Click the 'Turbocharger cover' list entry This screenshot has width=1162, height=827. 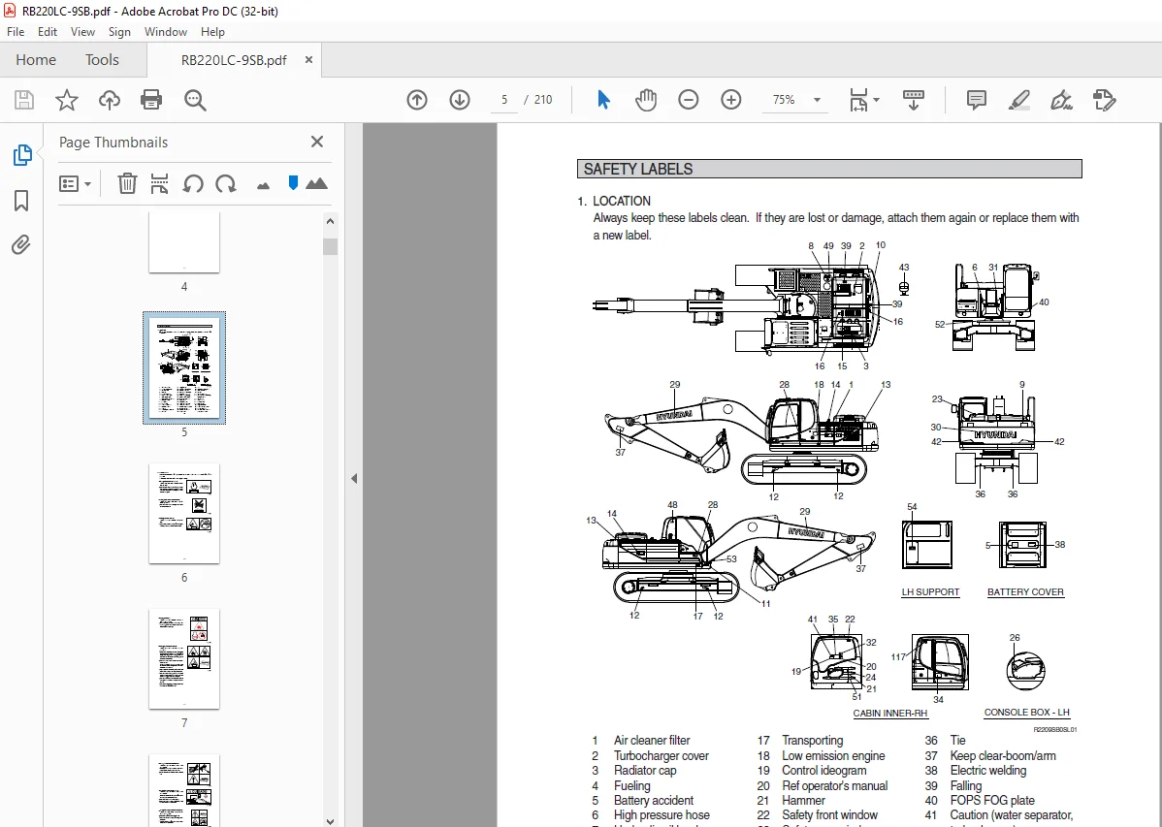pyautogui.click(x=662, y=756)
